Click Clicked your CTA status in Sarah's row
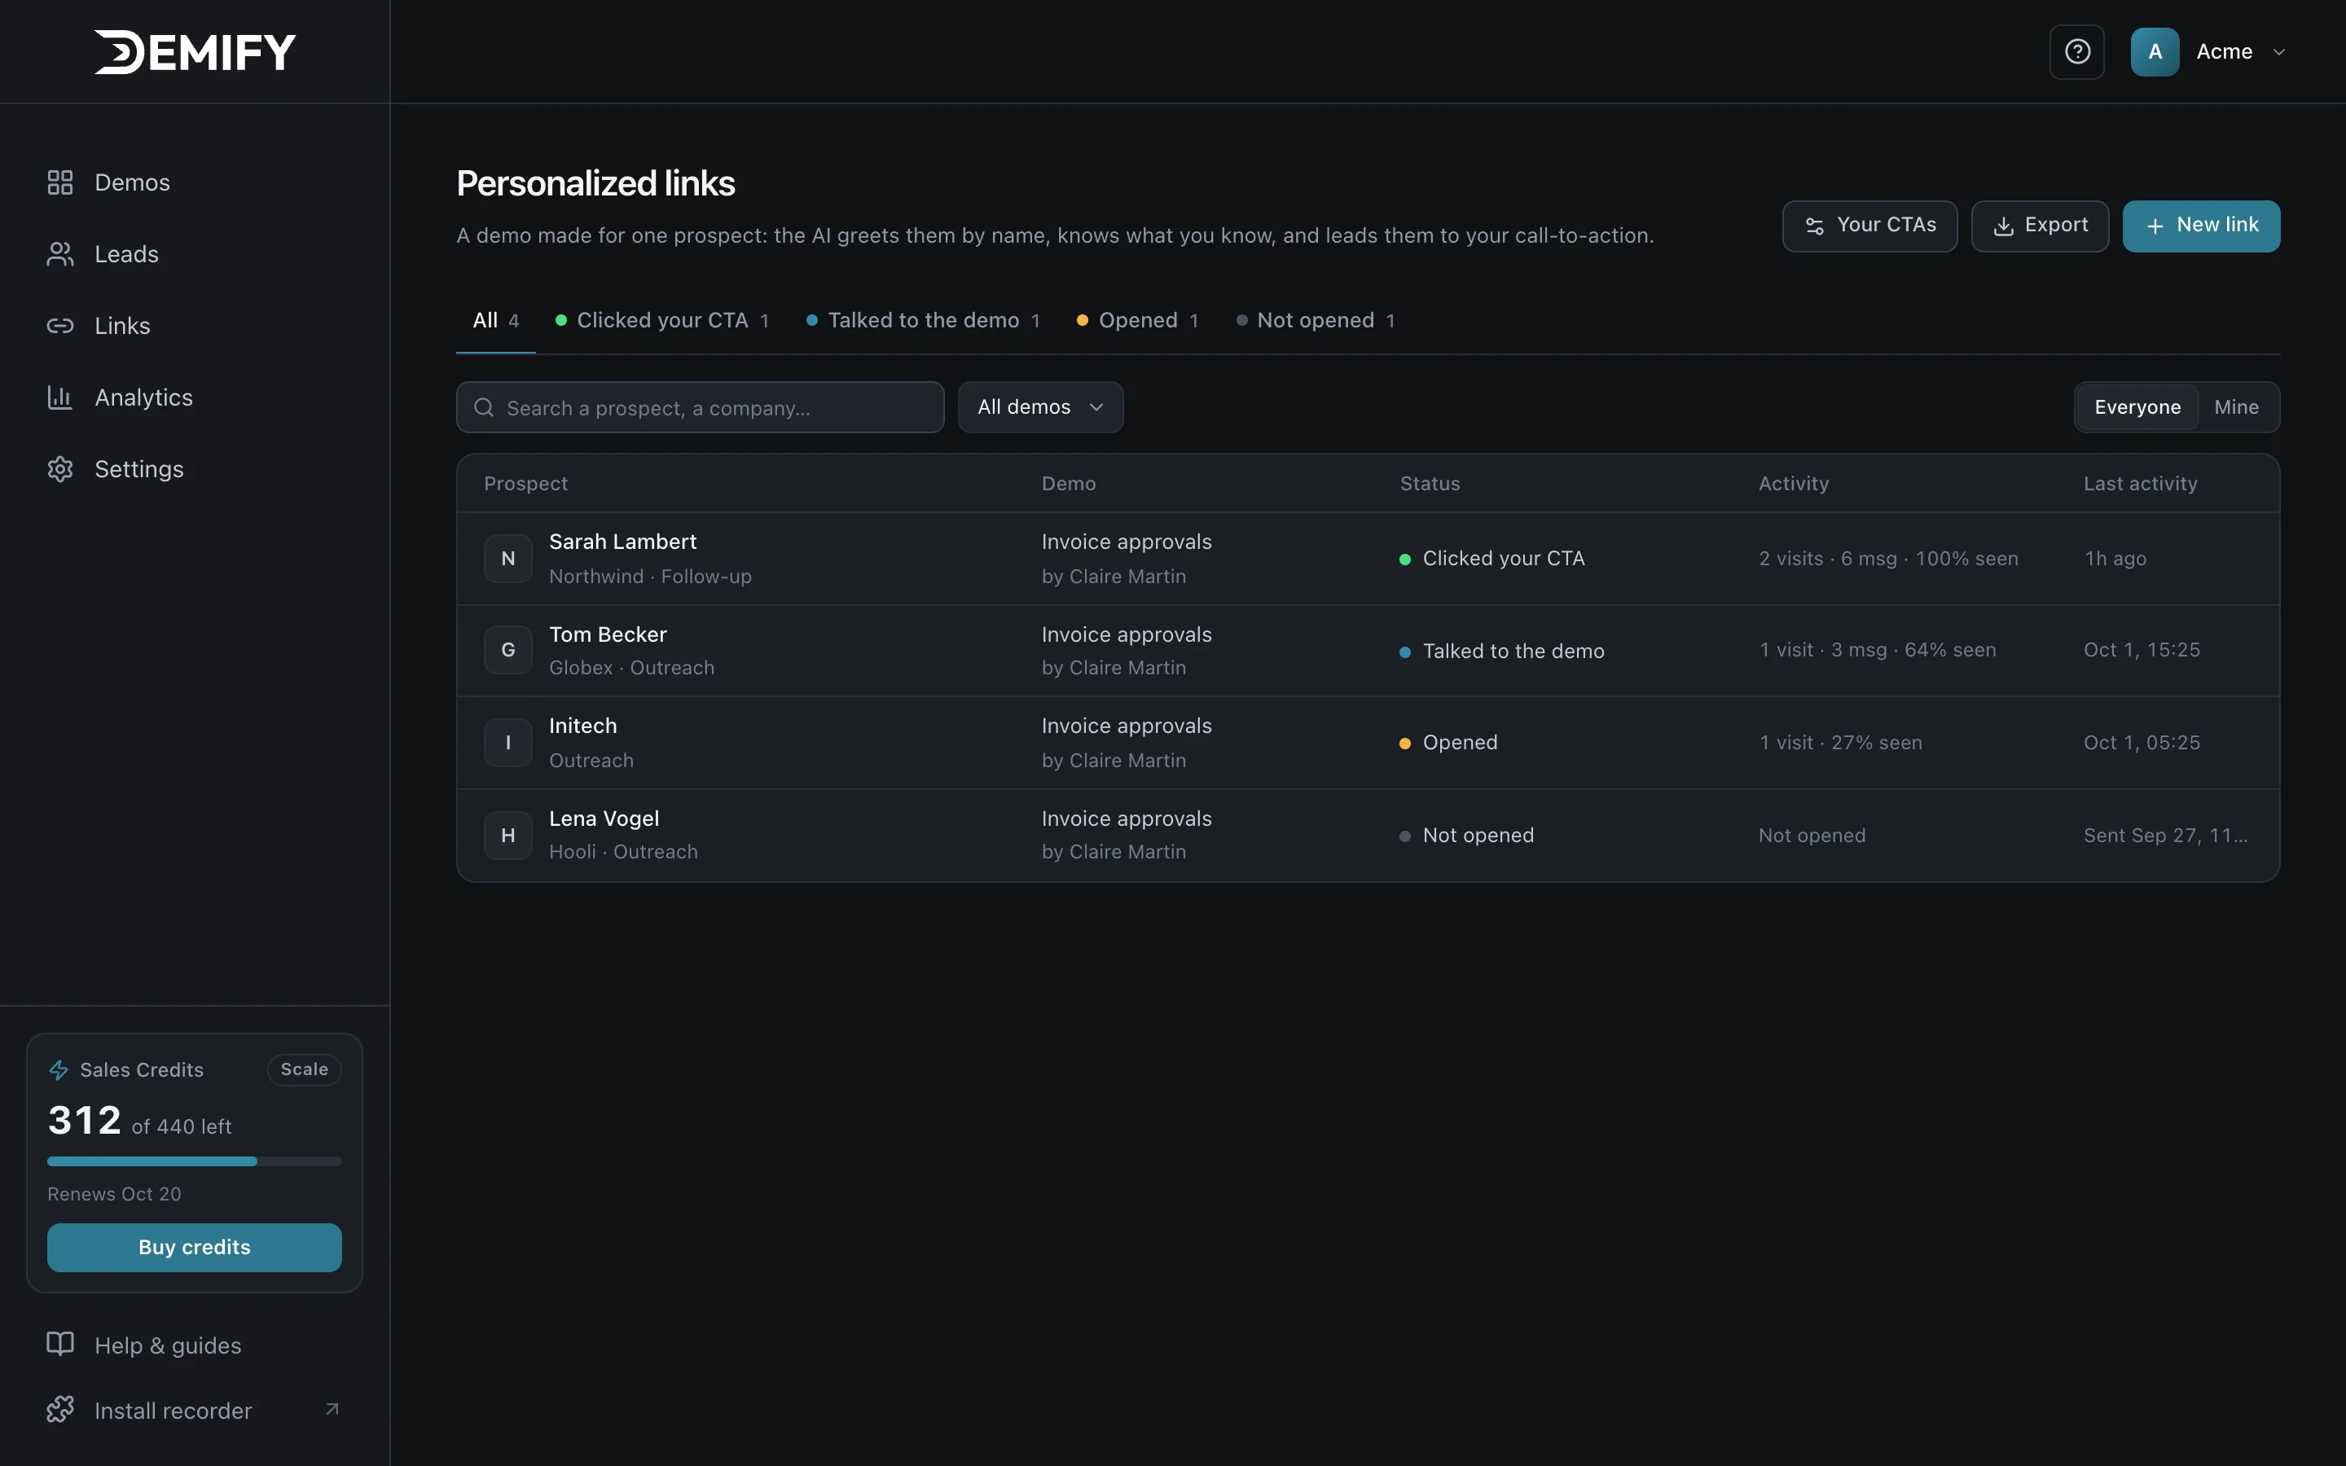The width and height of the screenshot is (2346, 1466). pos(1492,559)
